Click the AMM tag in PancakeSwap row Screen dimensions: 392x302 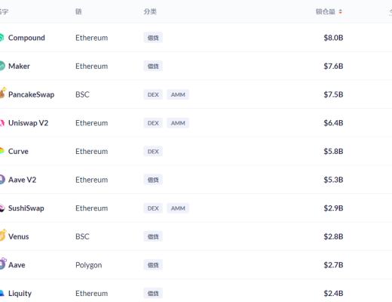pos(178,94)
